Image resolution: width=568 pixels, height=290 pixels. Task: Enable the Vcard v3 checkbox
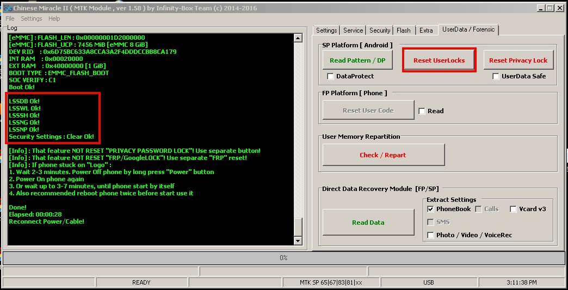tap(513, 209)
